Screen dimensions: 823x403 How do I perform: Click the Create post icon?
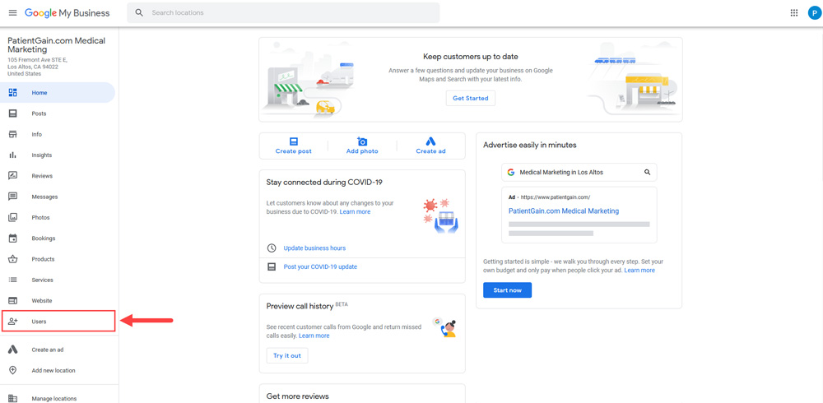[294, 141]
